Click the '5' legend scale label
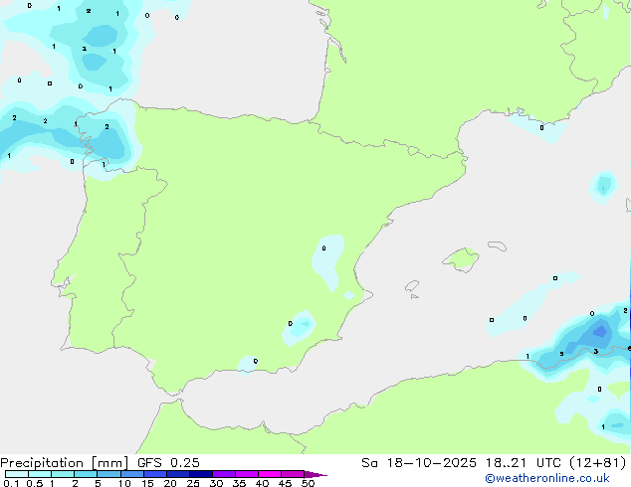631x487 pixels. 98,483
